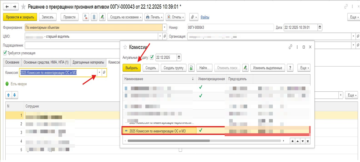Open calendar for Актуальные на дату field
Screen dimensions: 360x162
pos(179,58)
